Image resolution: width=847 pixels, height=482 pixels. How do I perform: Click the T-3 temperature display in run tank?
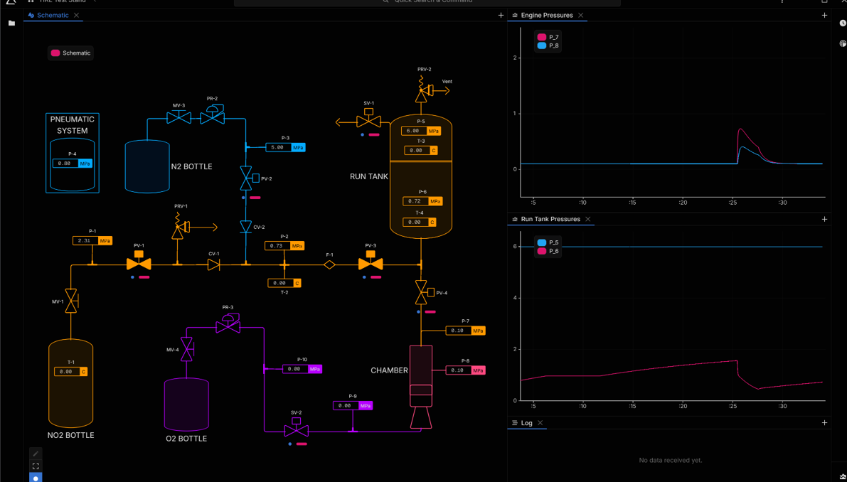tap(420, 151)
